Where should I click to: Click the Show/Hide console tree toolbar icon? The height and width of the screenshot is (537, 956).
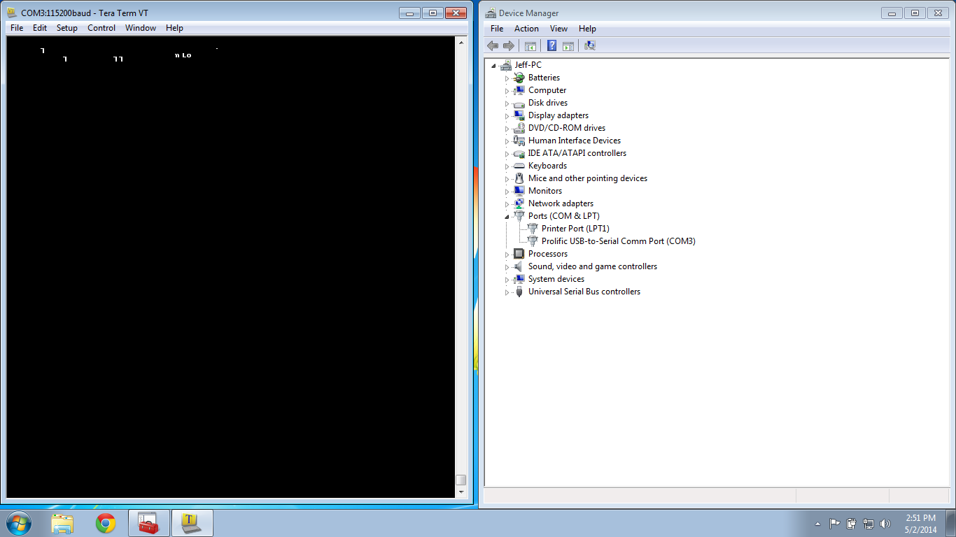click(x=530, y=45)
